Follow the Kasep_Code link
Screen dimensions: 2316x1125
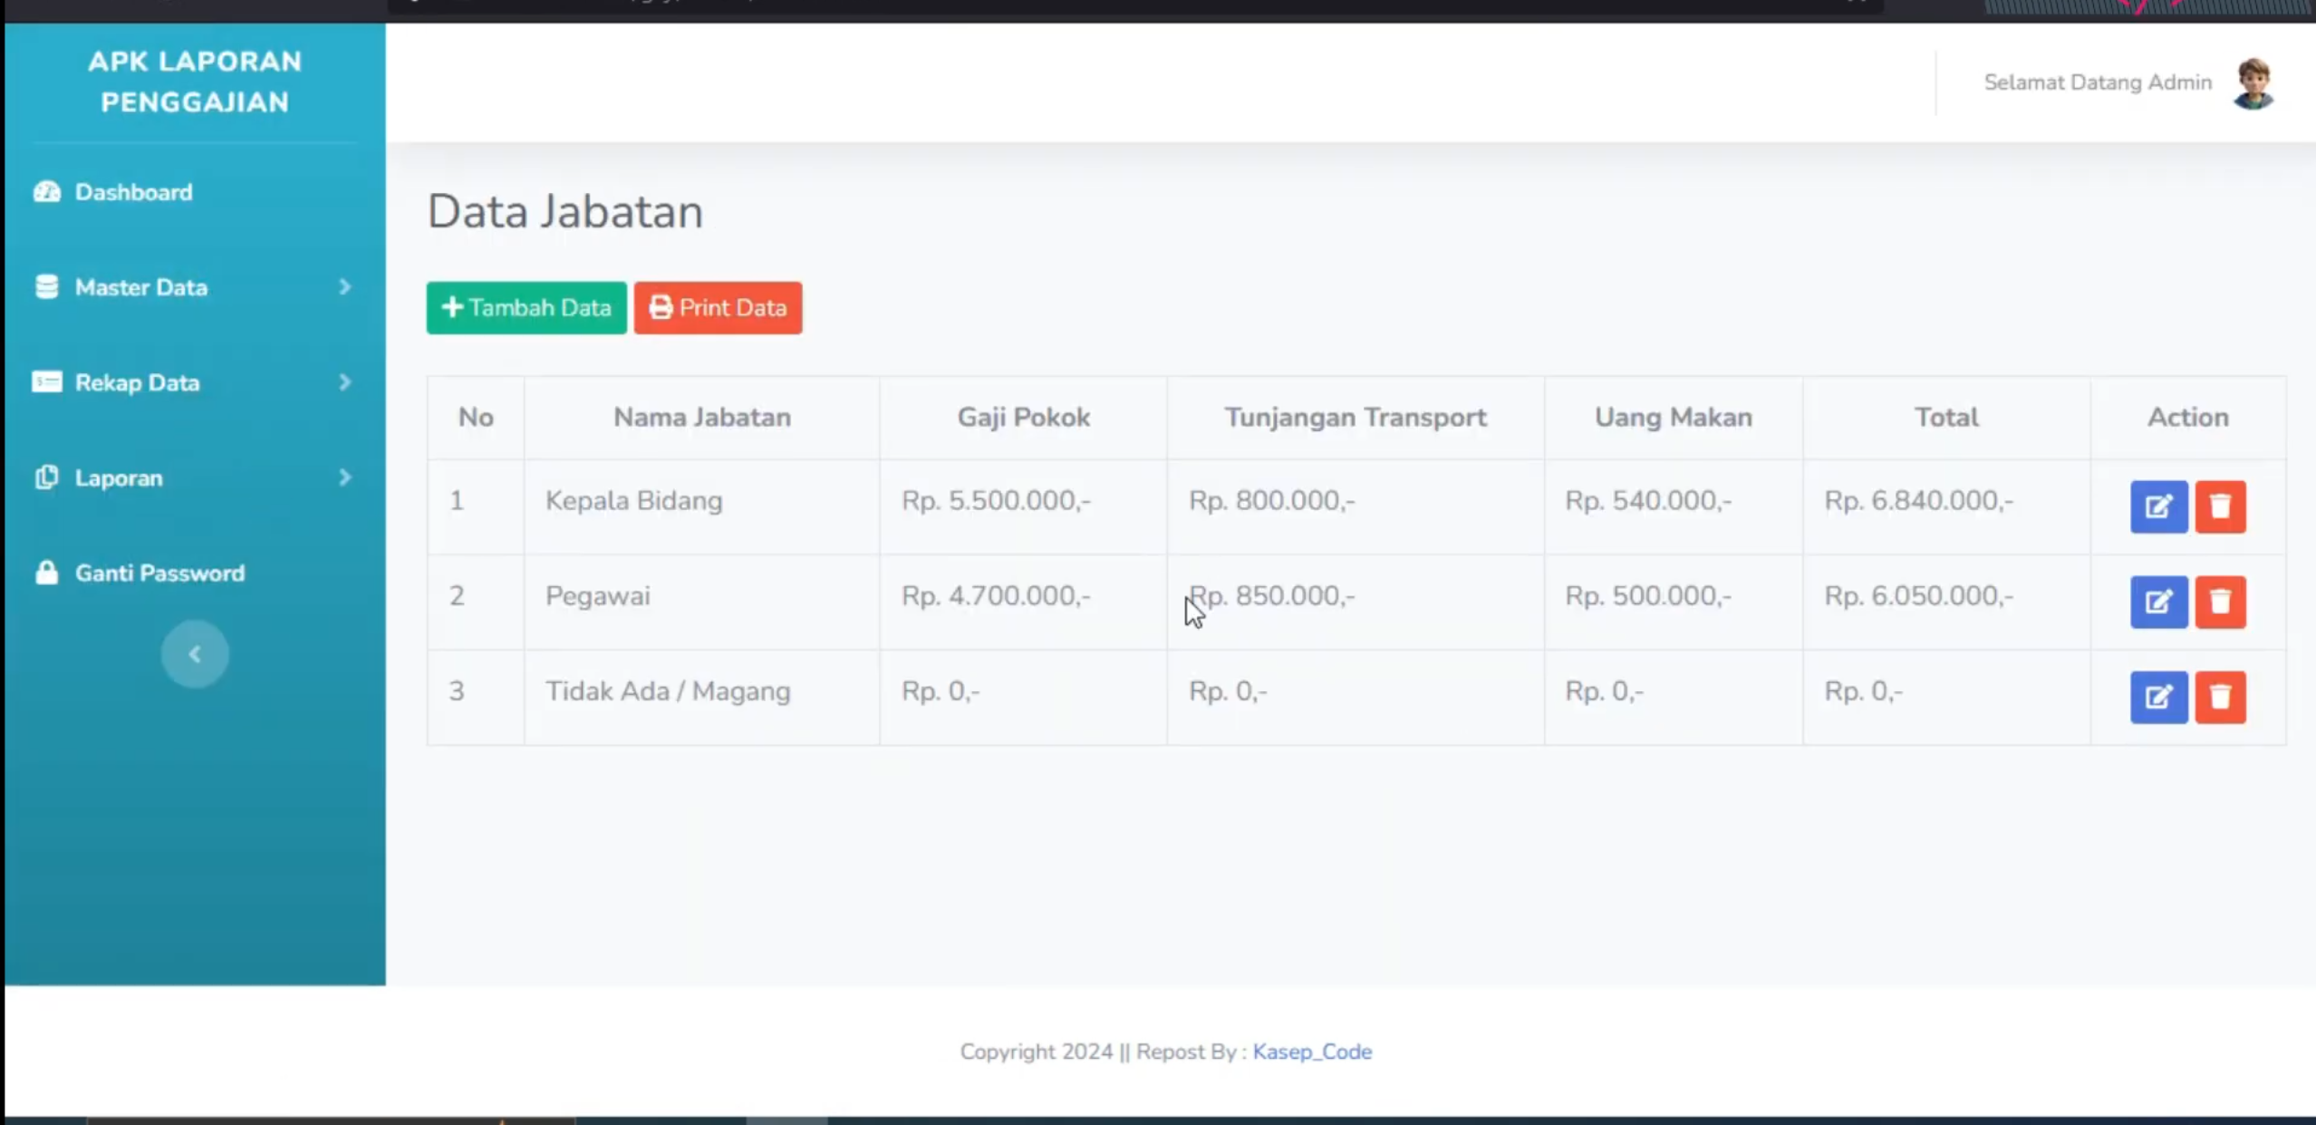[x=1312, y=1052]
